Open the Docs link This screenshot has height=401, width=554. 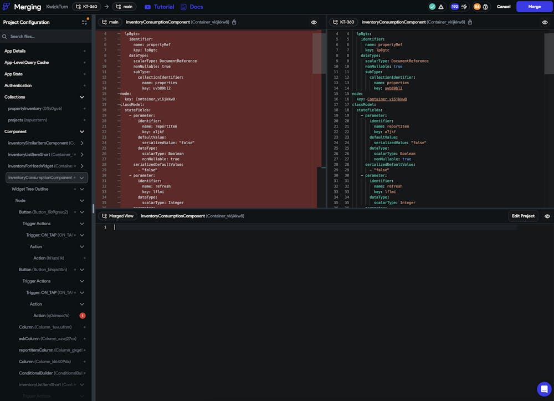(x=192, y=7)
